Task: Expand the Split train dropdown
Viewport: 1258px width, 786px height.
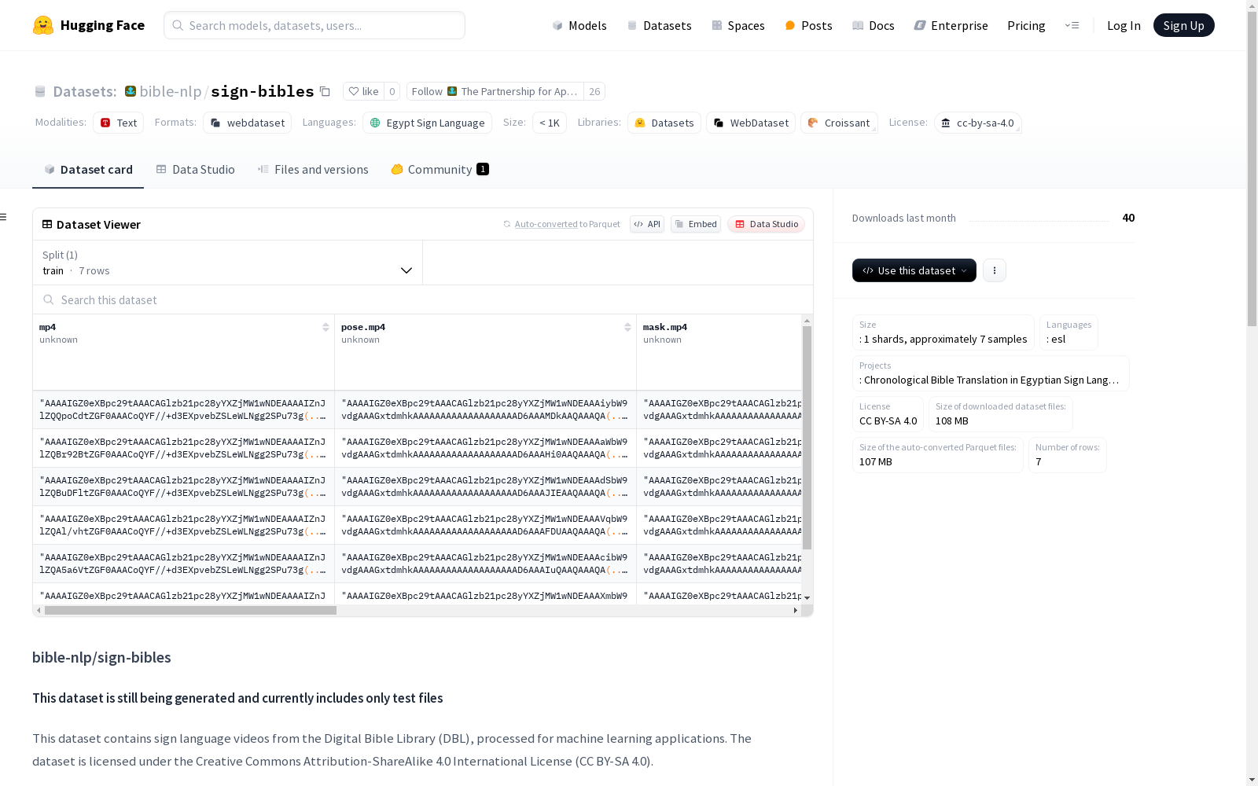Action: 228,263
